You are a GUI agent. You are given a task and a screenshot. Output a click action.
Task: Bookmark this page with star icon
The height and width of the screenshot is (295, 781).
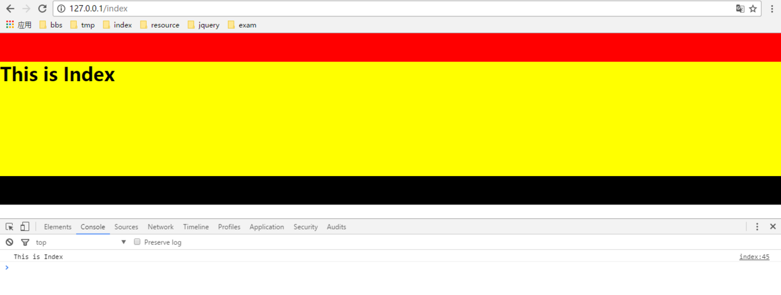[753, 9]
